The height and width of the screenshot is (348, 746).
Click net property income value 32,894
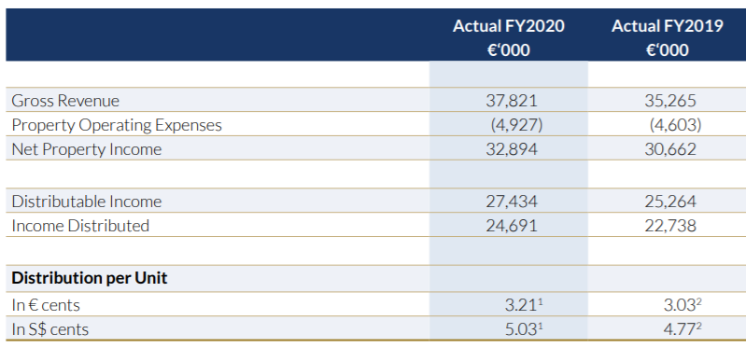[512, 149]
